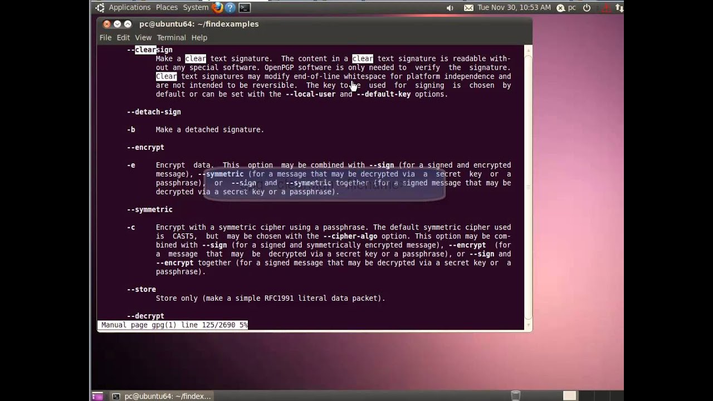
Task: Close the terminal window
Action: (107, 24)
